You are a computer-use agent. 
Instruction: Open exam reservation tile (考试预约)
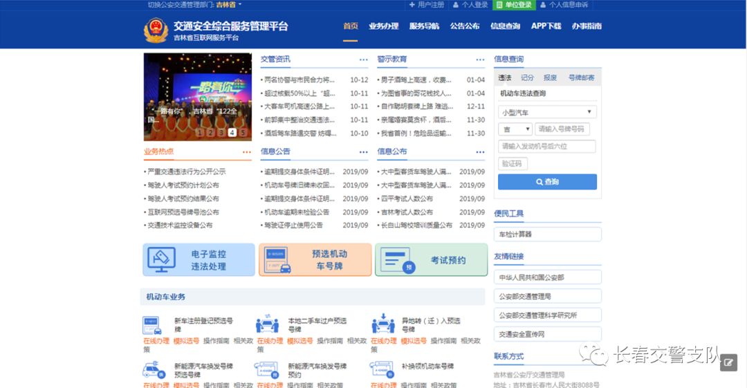pos(431,260)
